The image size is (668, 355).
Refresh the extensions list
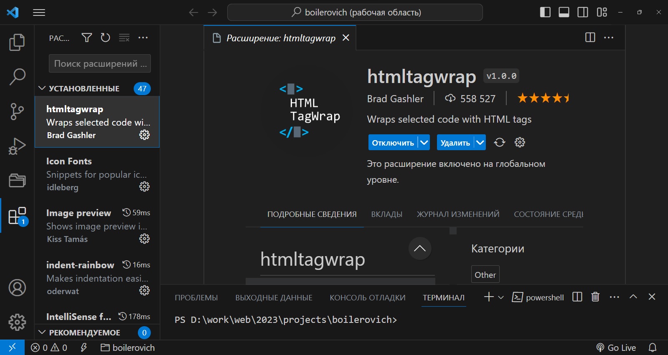click(105, 38)
